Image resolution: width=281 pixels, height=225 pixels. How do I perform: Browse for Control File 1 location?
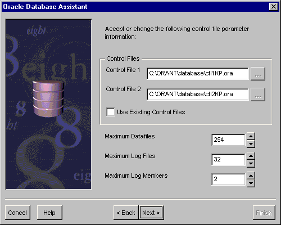click(x=258, y=74)
